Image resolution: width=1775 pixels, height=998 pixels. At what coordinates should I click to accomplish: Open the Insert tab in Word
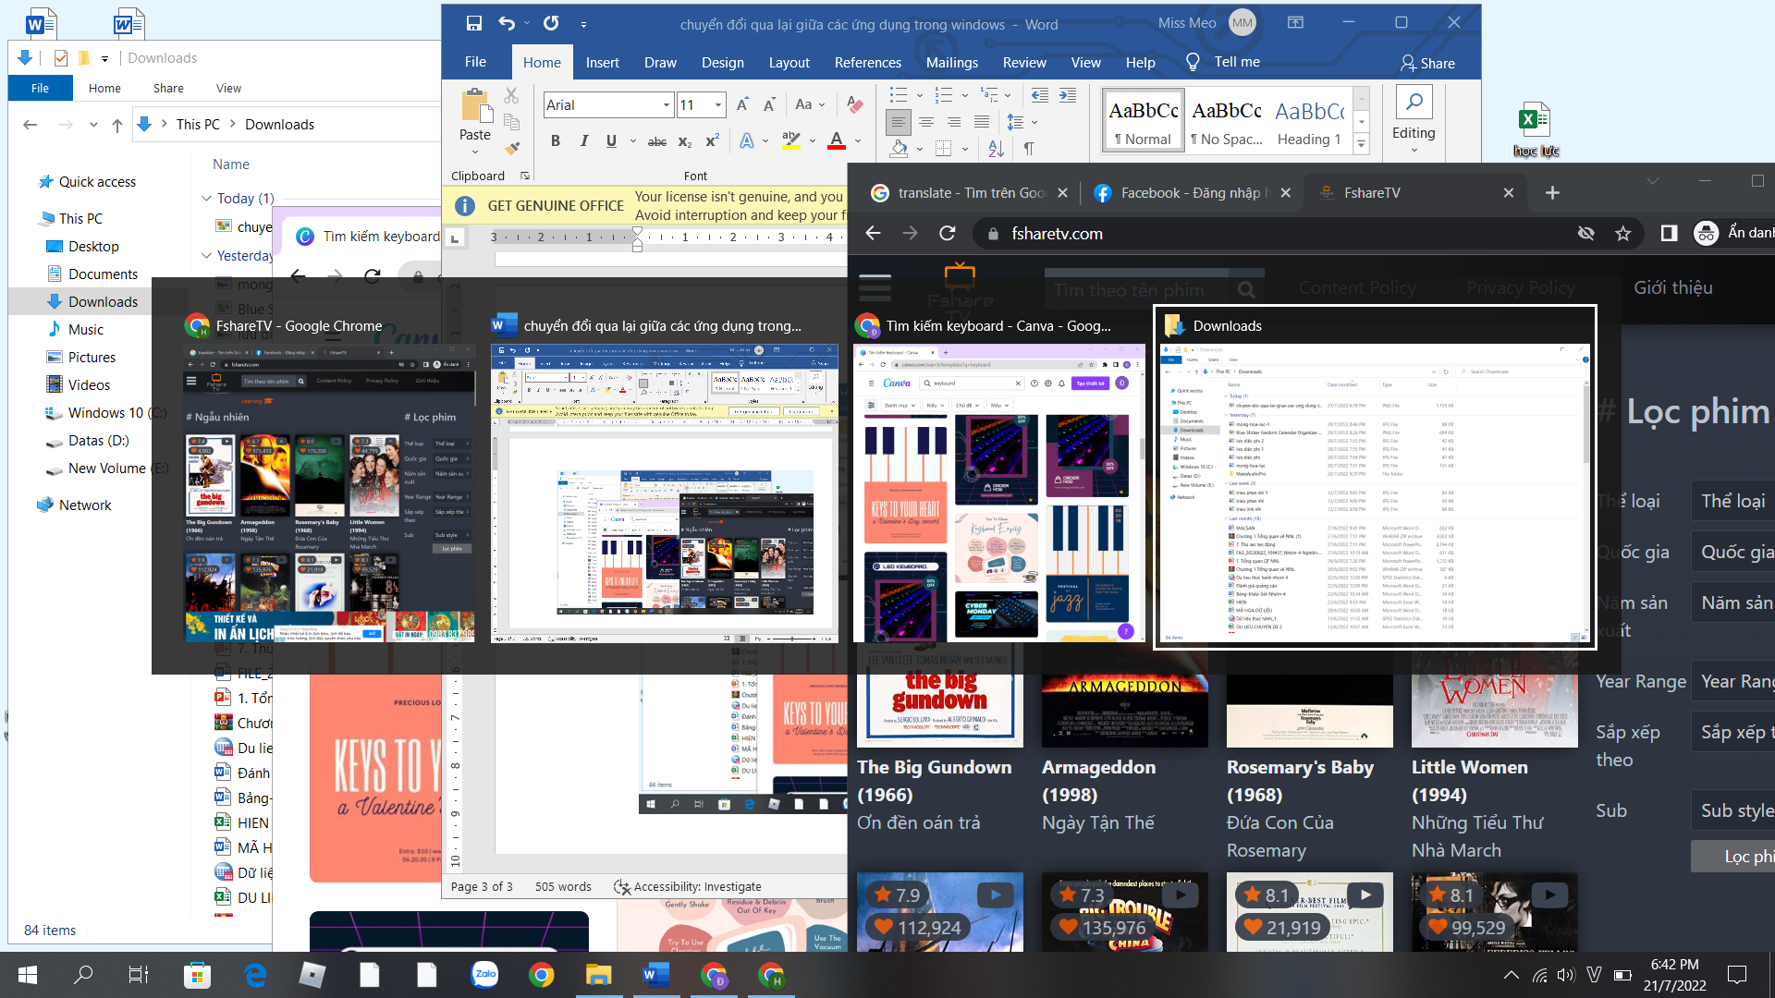click(x=602, y=62)
